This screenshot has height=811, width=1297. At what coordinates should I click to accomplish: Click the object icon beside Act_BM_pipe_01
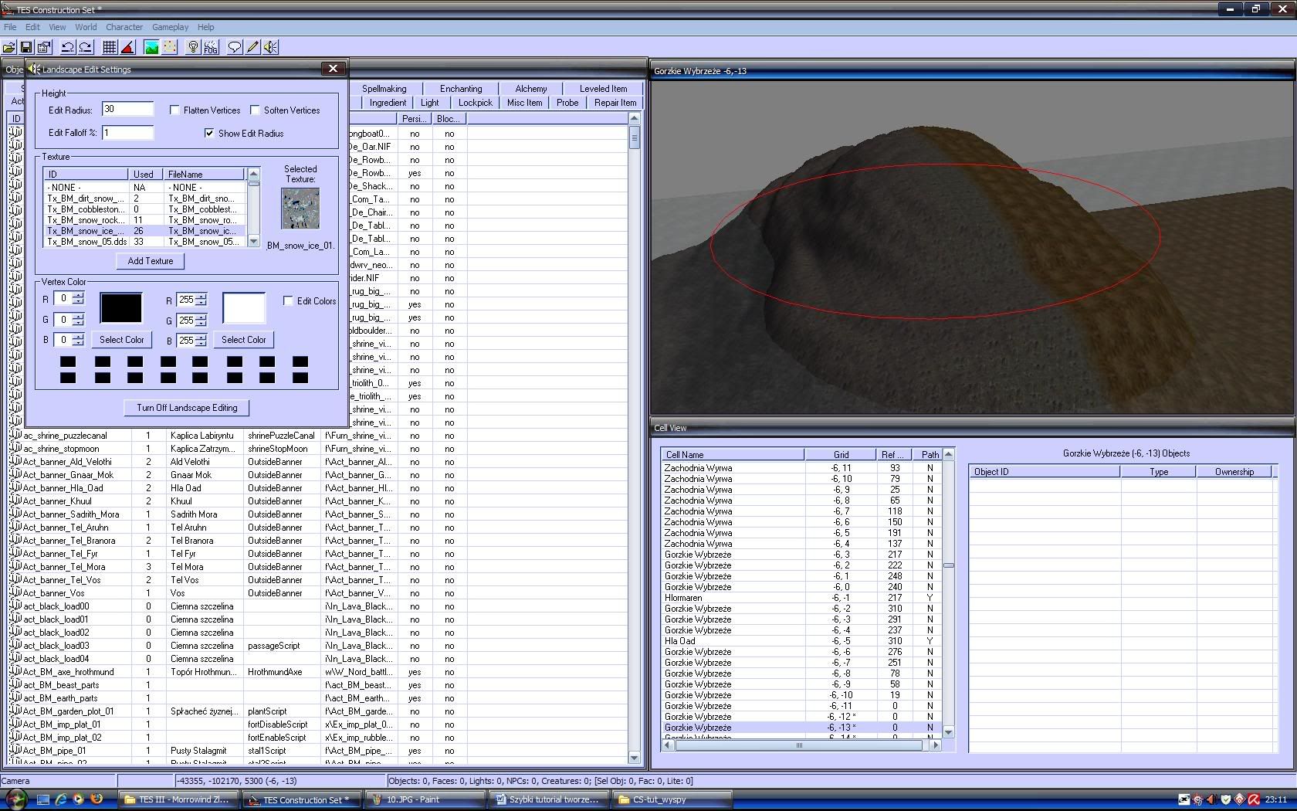[x=15, y=751]
